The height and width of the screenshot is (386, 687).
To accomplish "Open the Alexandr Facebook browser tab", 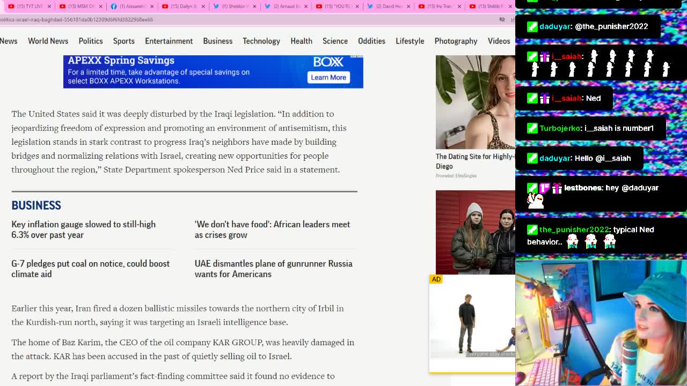I will (132, 6).
